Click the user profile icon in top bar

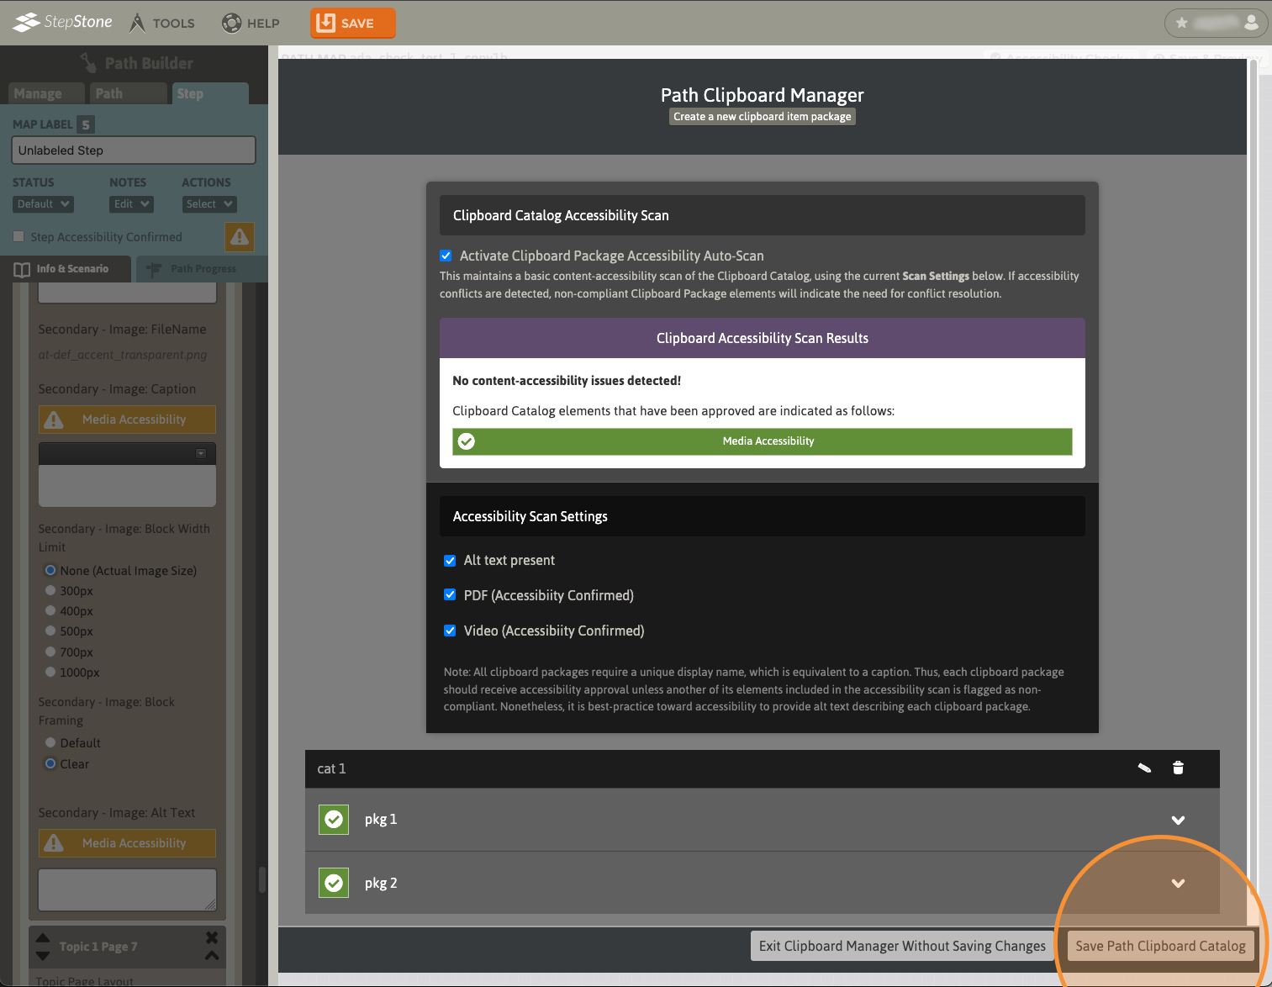1251,23
